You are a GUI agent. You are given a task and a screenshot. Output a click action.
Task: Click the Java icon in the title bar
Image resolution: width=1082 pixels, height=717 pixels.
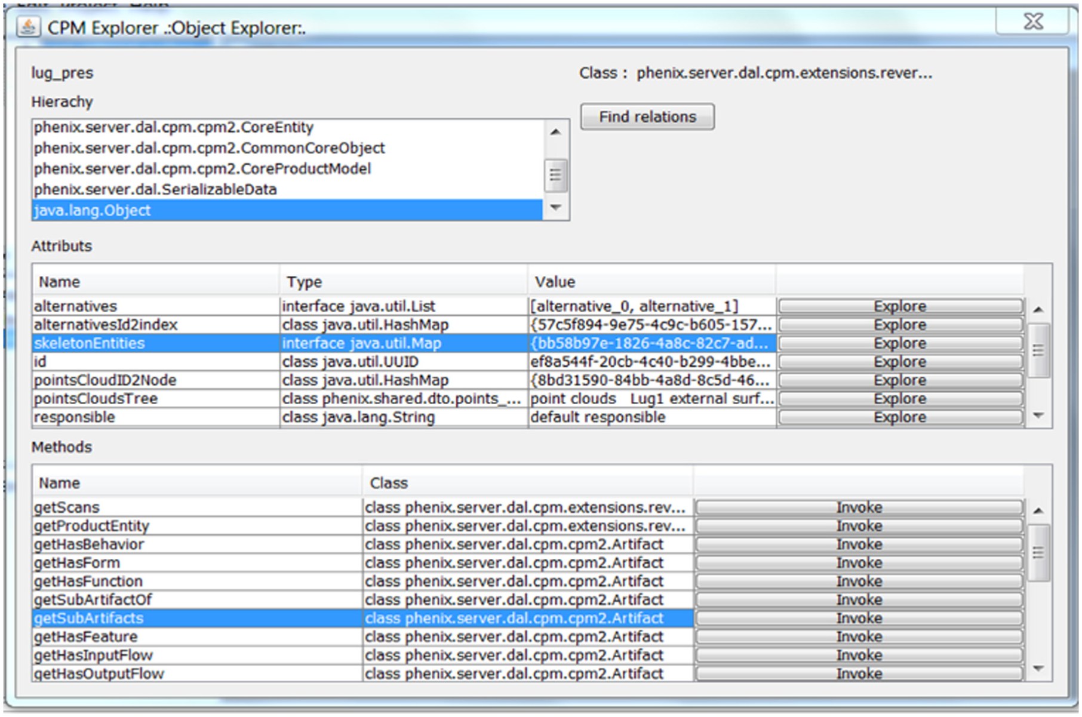pos(28,27)
